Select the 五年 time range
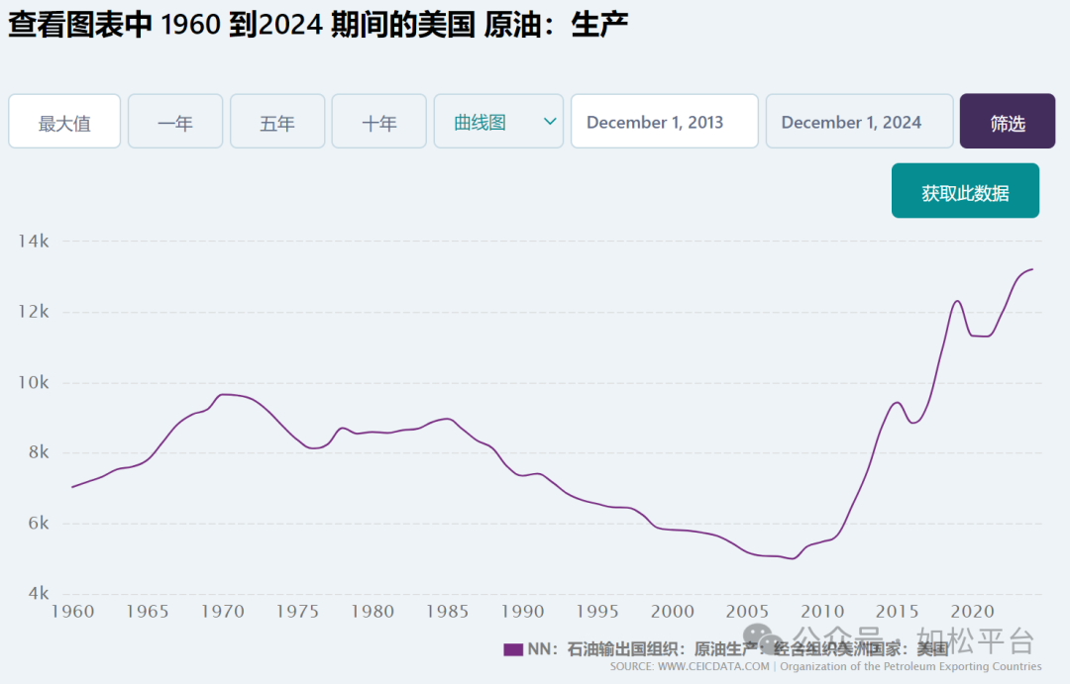1070x684 pixels. [x=277, y=122]
